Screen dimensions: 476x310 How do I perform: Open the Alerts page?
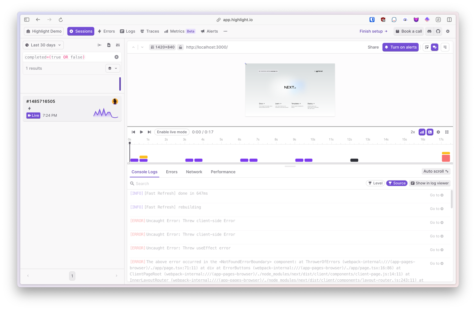tap(209, 31)
